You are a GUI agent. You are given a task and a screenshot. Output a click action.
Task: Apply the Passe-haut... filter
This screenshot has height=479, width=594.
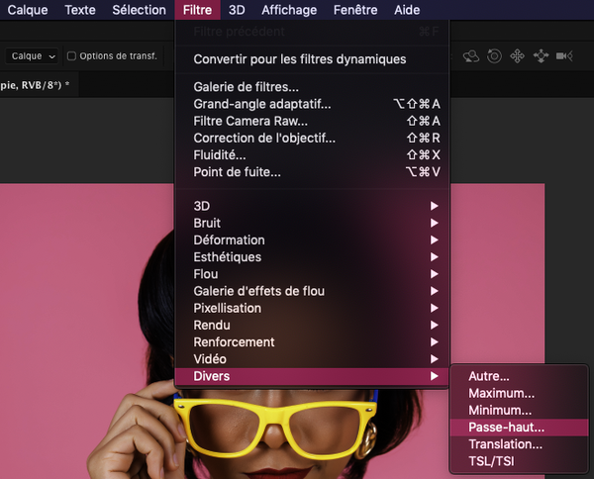[519, 428]
